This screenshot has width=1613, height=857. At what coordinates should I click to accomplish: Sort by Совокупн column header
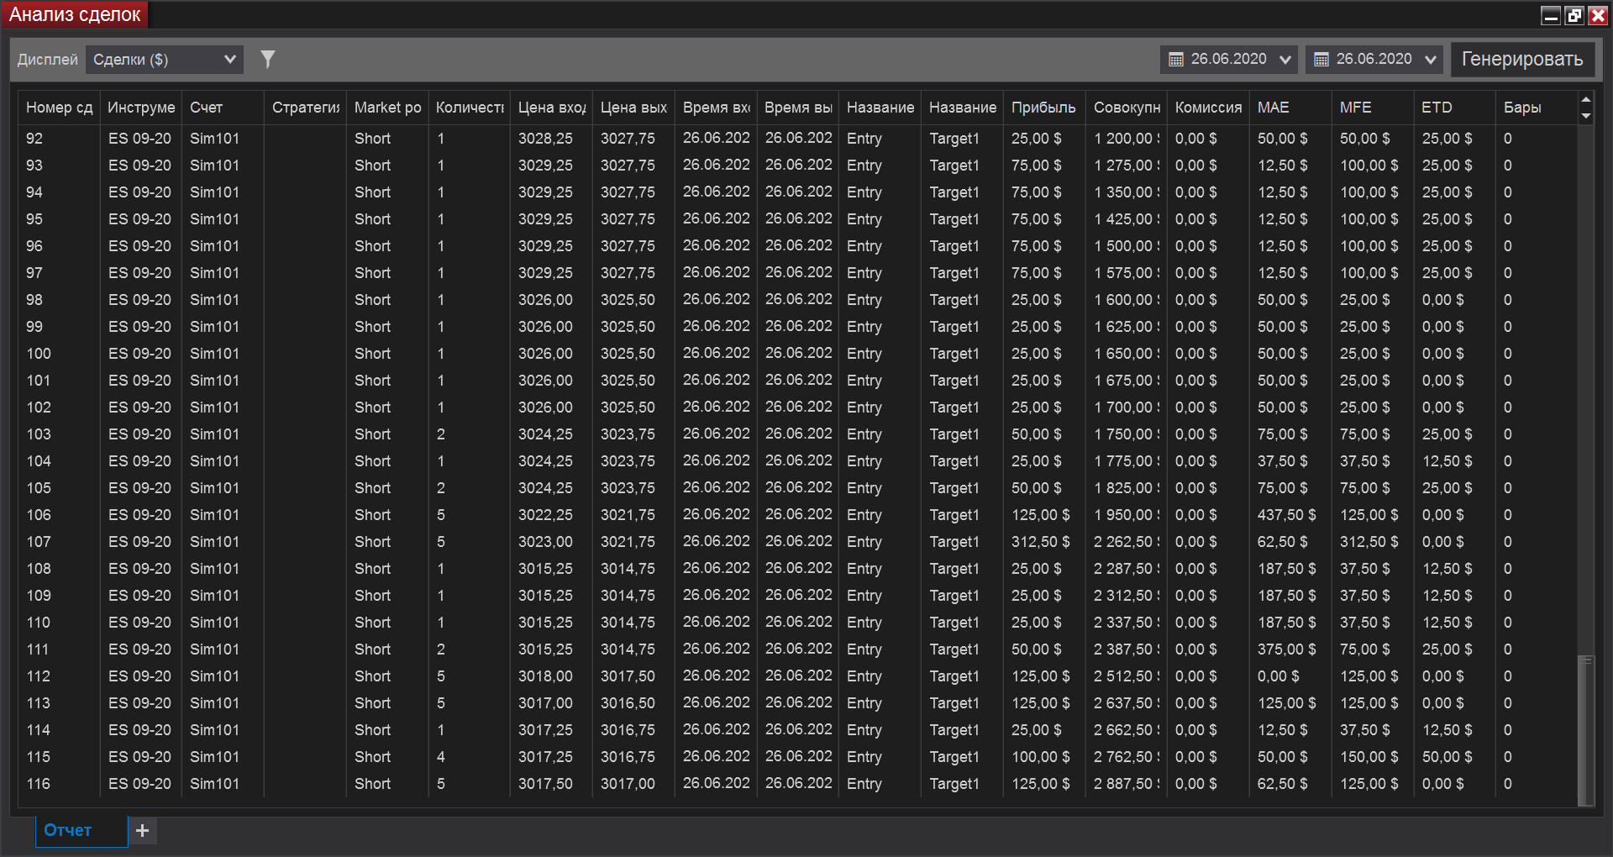(x=1127, y=108)
